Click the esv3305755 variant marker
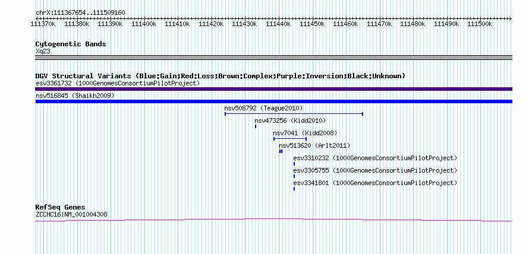This screenshot has width=529, height=254. pyautogui.click(x=294, y=176)
